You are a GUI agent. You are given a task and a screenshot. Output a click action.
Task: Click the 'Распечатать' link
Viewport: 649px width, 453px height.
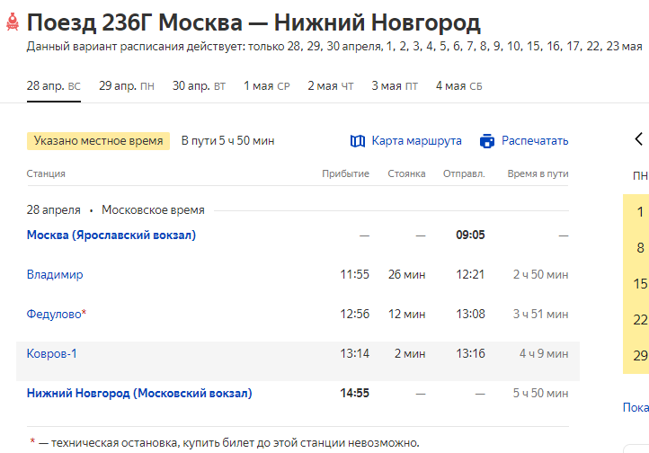point(535,141)
